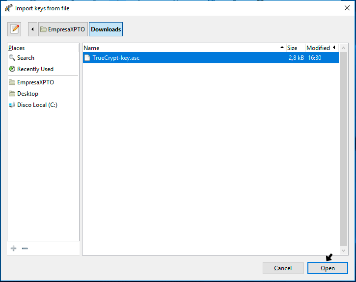Viewport: 356px width, 282px height.
Task: Click the Disco Local drive icon
Action: tap(12, 105)
